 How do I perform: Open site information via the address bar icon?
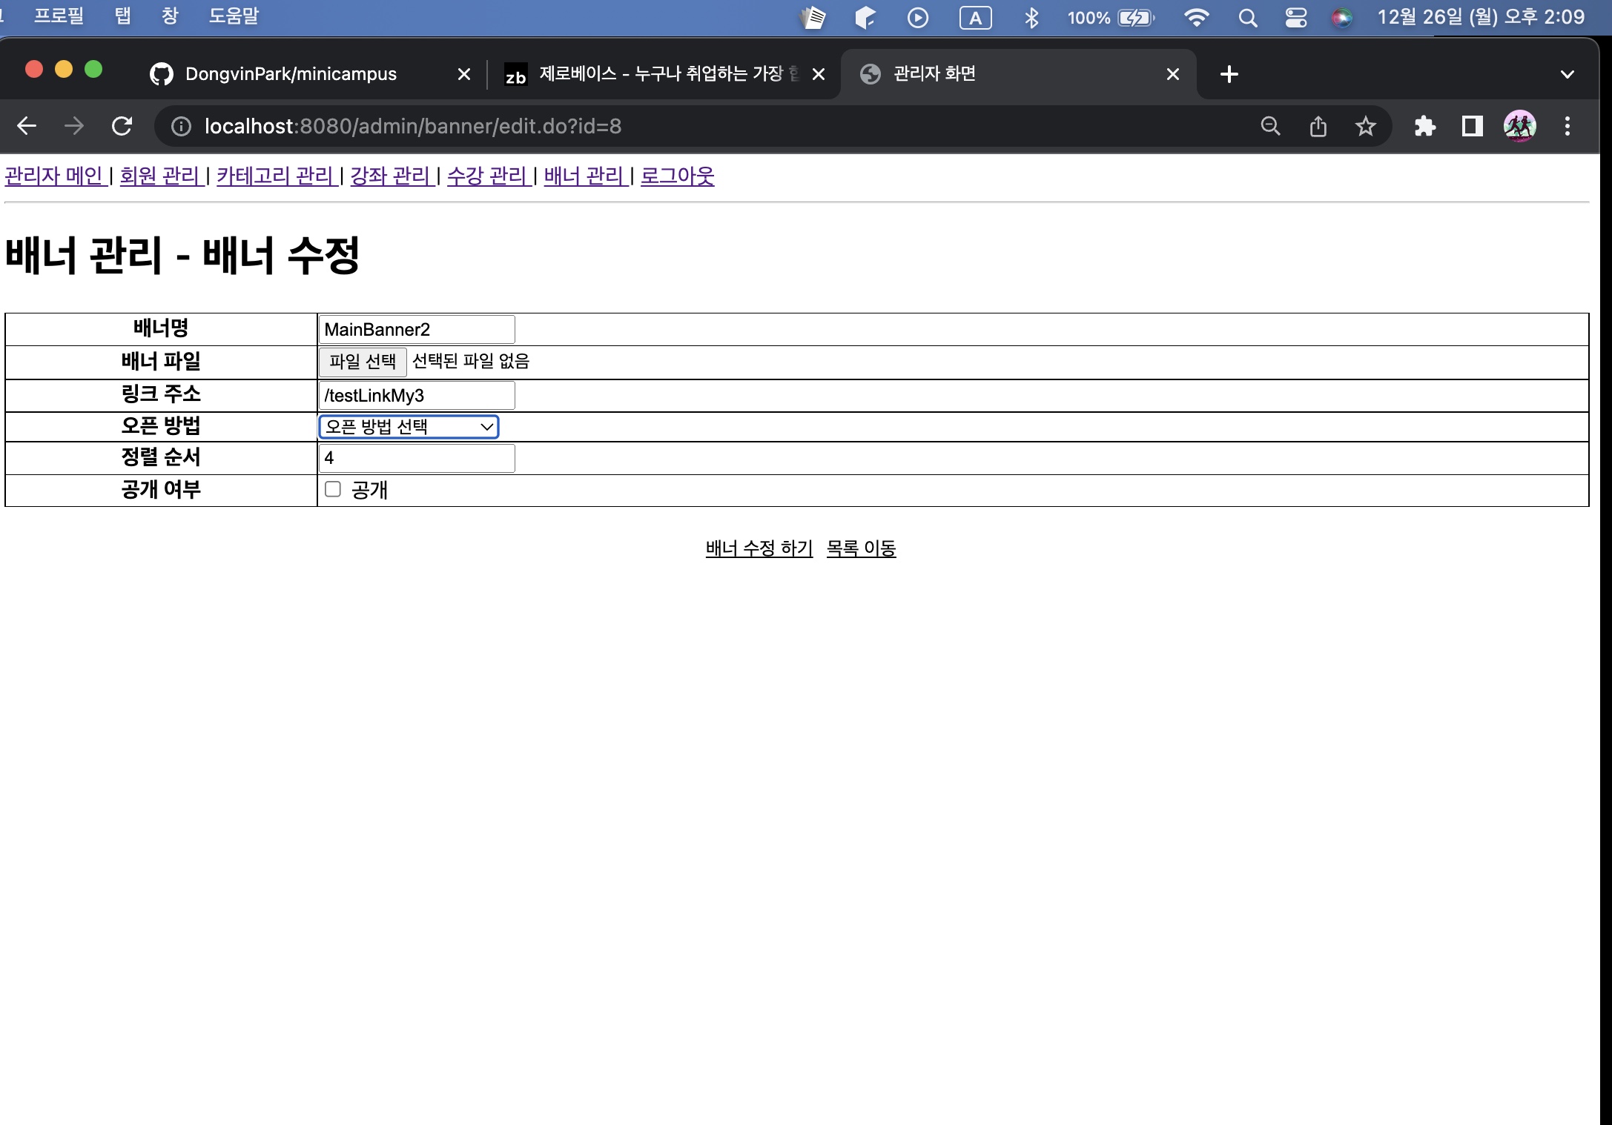click(180, 126)
